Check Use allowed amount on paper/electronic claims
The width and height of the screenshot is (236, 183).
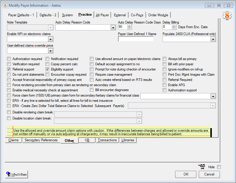coord(91,59)
